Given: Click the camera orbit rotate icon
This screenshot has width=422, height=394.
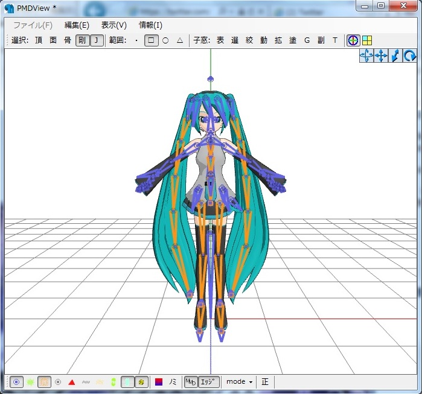Looking at the screenshot, I should coord(366,56).
